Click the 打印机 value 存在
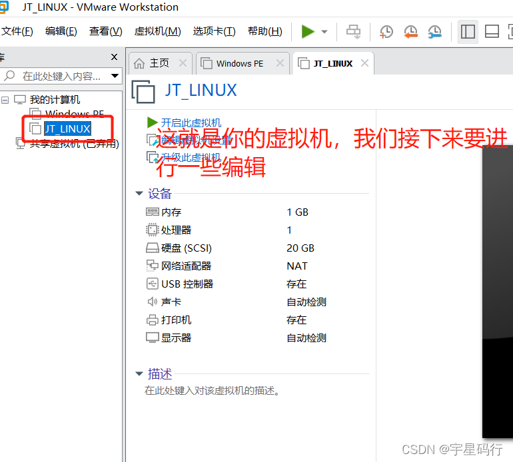 (x=296, y=320)
